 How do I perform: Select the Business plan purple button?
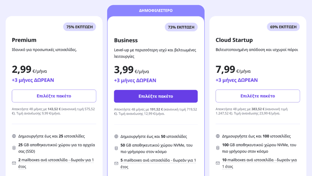coord(156,96)
